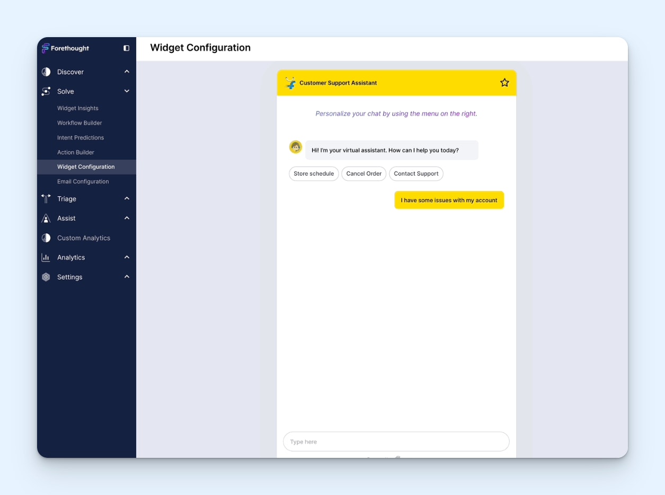Click the Triage section icon

(x=46, y=198)
